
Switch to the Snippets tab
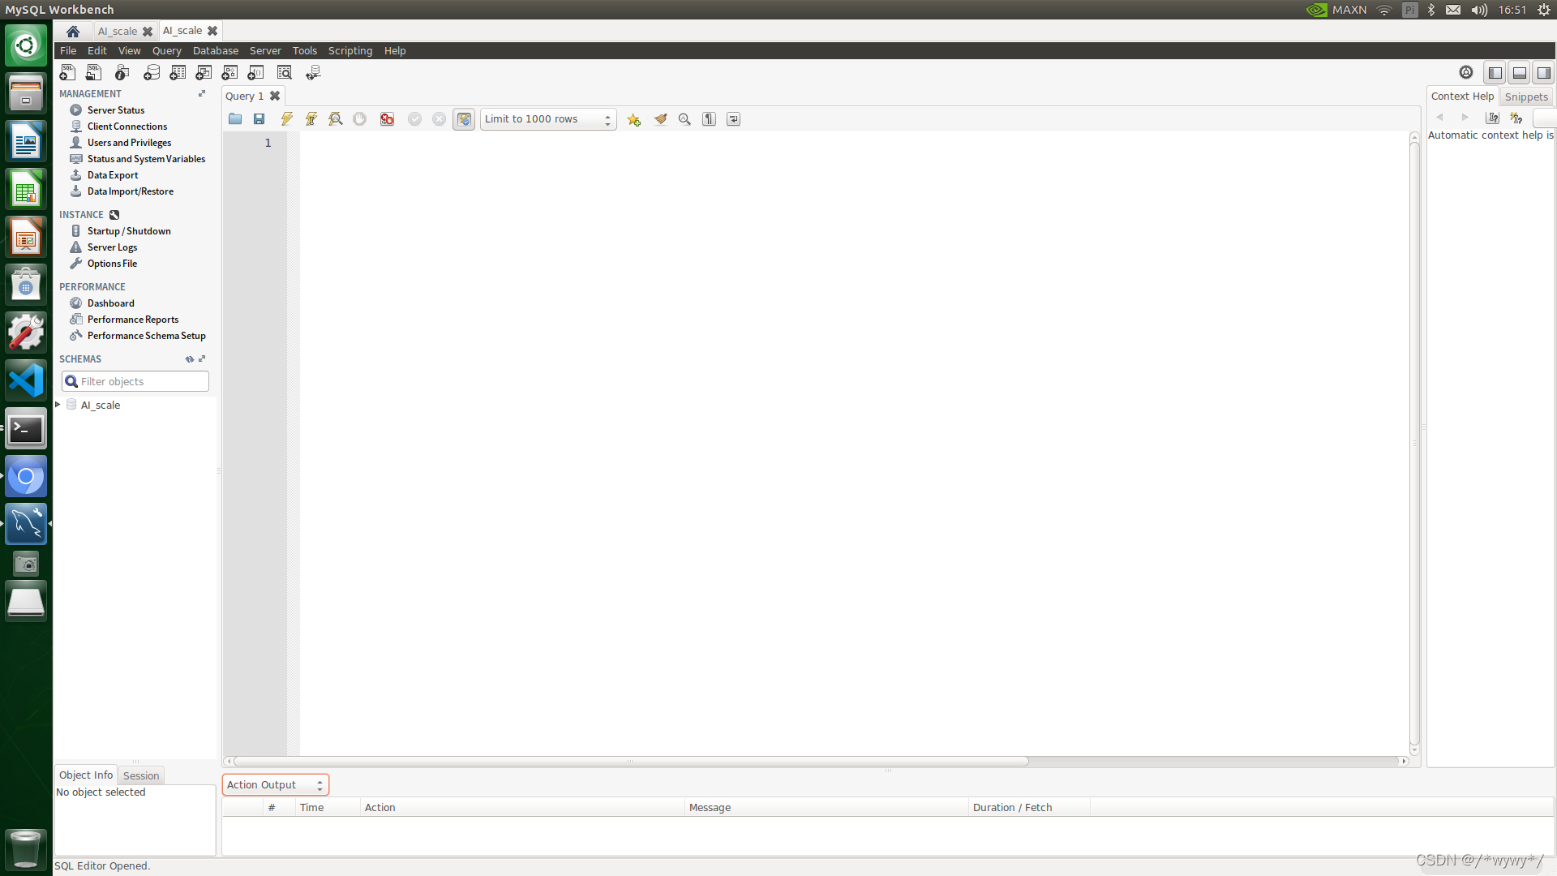click(x=1526, y=96)
